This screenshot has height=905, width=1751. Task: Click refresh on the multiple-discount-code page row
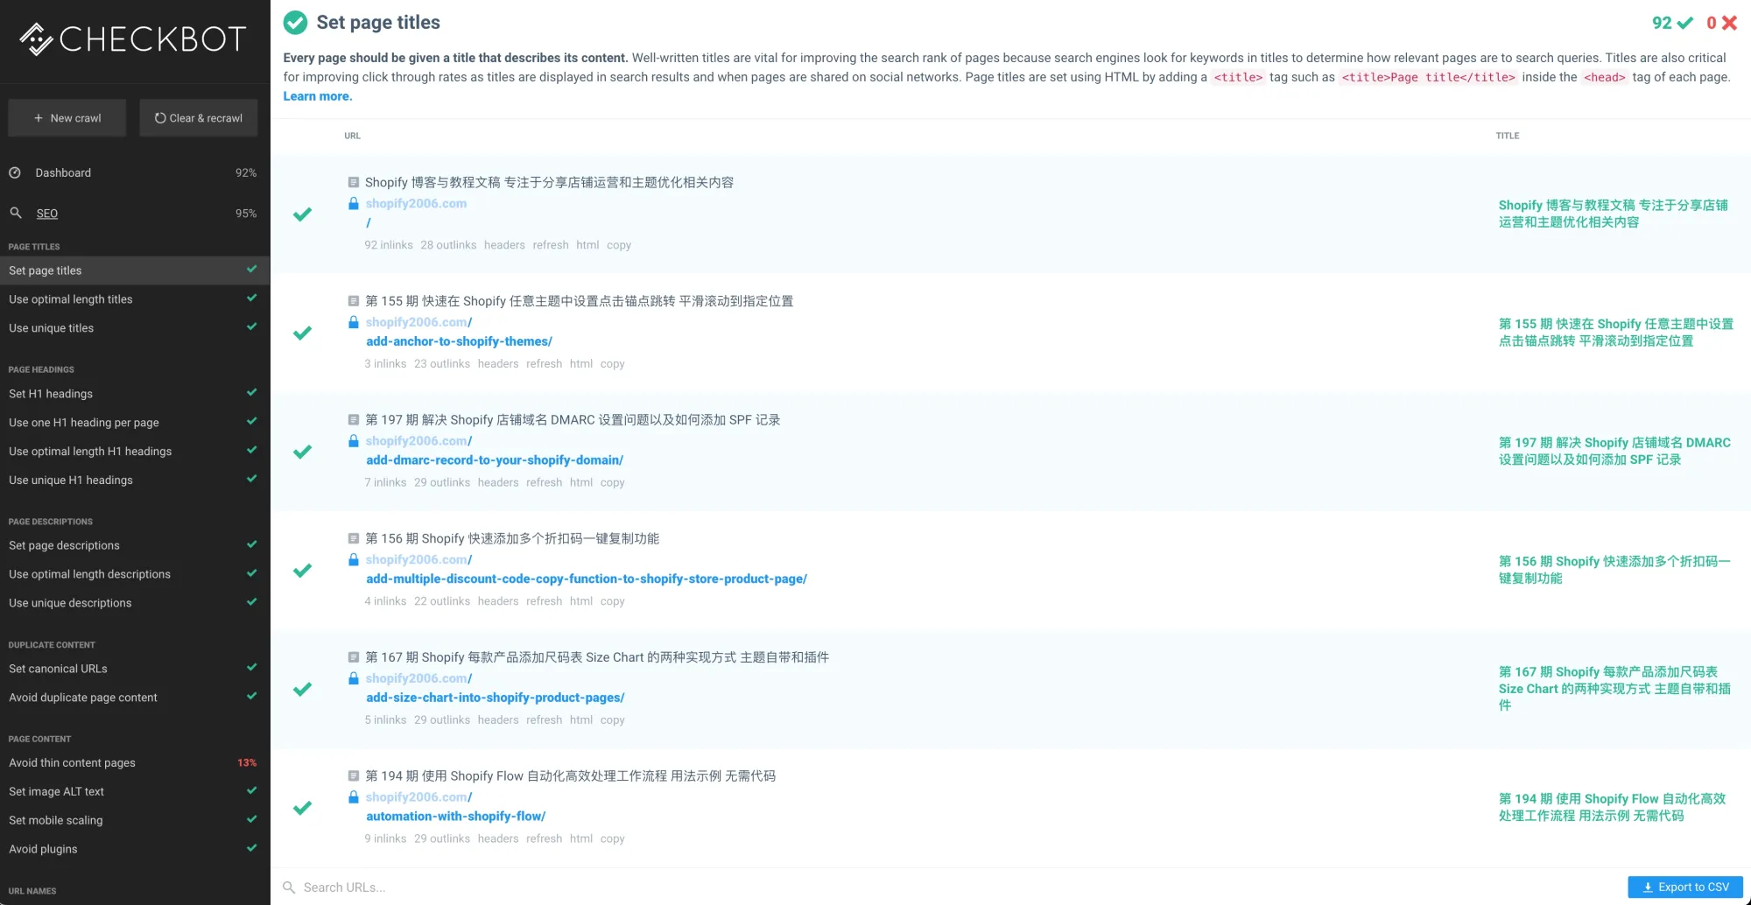[544, 600]
